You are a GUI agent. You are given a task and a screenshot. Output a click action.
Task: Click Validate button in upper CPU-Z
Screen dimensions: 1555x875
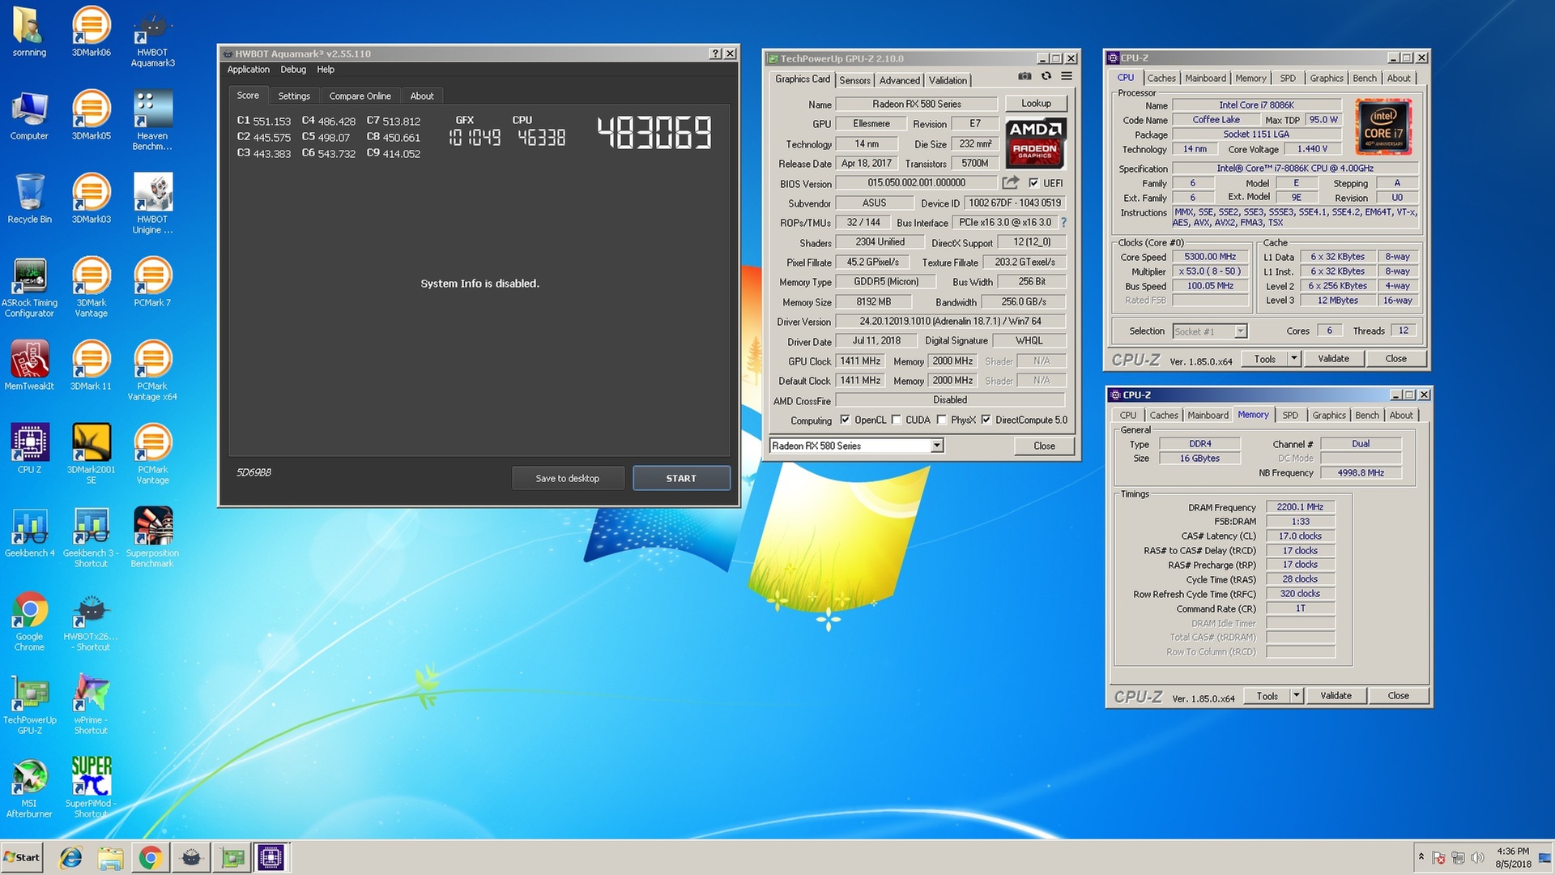(x=1333, y=358)
